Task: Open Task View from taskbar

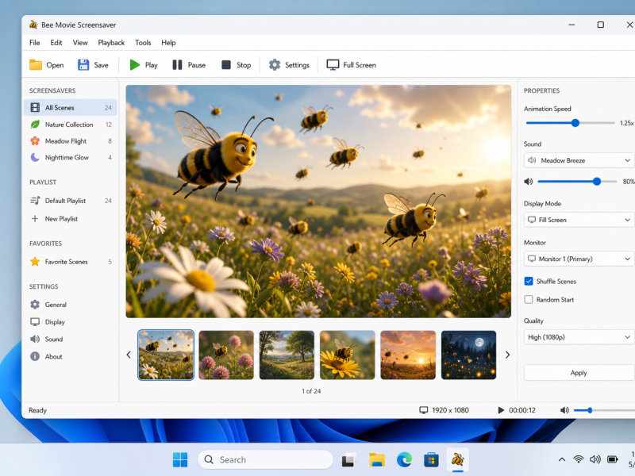Action: (348, 460)
